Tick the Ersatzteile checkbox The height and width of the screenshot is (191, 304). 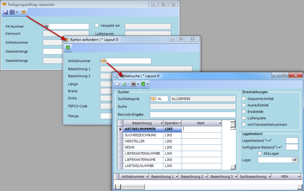pyautogui.click(x=244, y=112)
